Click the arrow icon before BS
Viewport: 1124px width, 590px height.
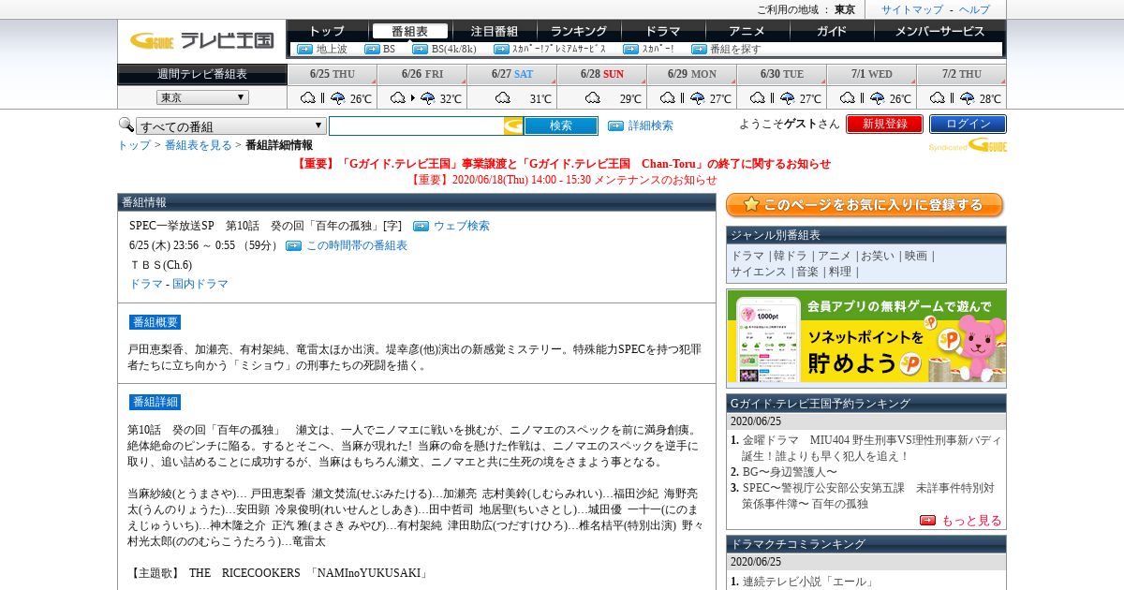pos(372,49)
